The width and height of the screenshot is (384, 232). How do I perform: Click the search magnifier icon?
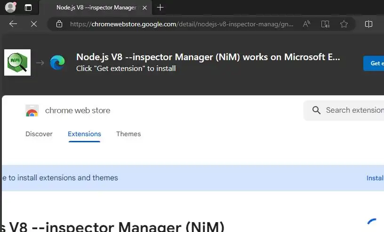point(316,110)
